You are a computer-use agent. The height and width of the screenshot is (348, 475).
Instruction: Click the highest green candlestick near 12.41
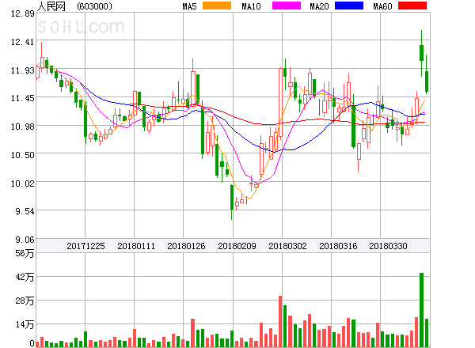pyautogui.click(x=421, y=53)
